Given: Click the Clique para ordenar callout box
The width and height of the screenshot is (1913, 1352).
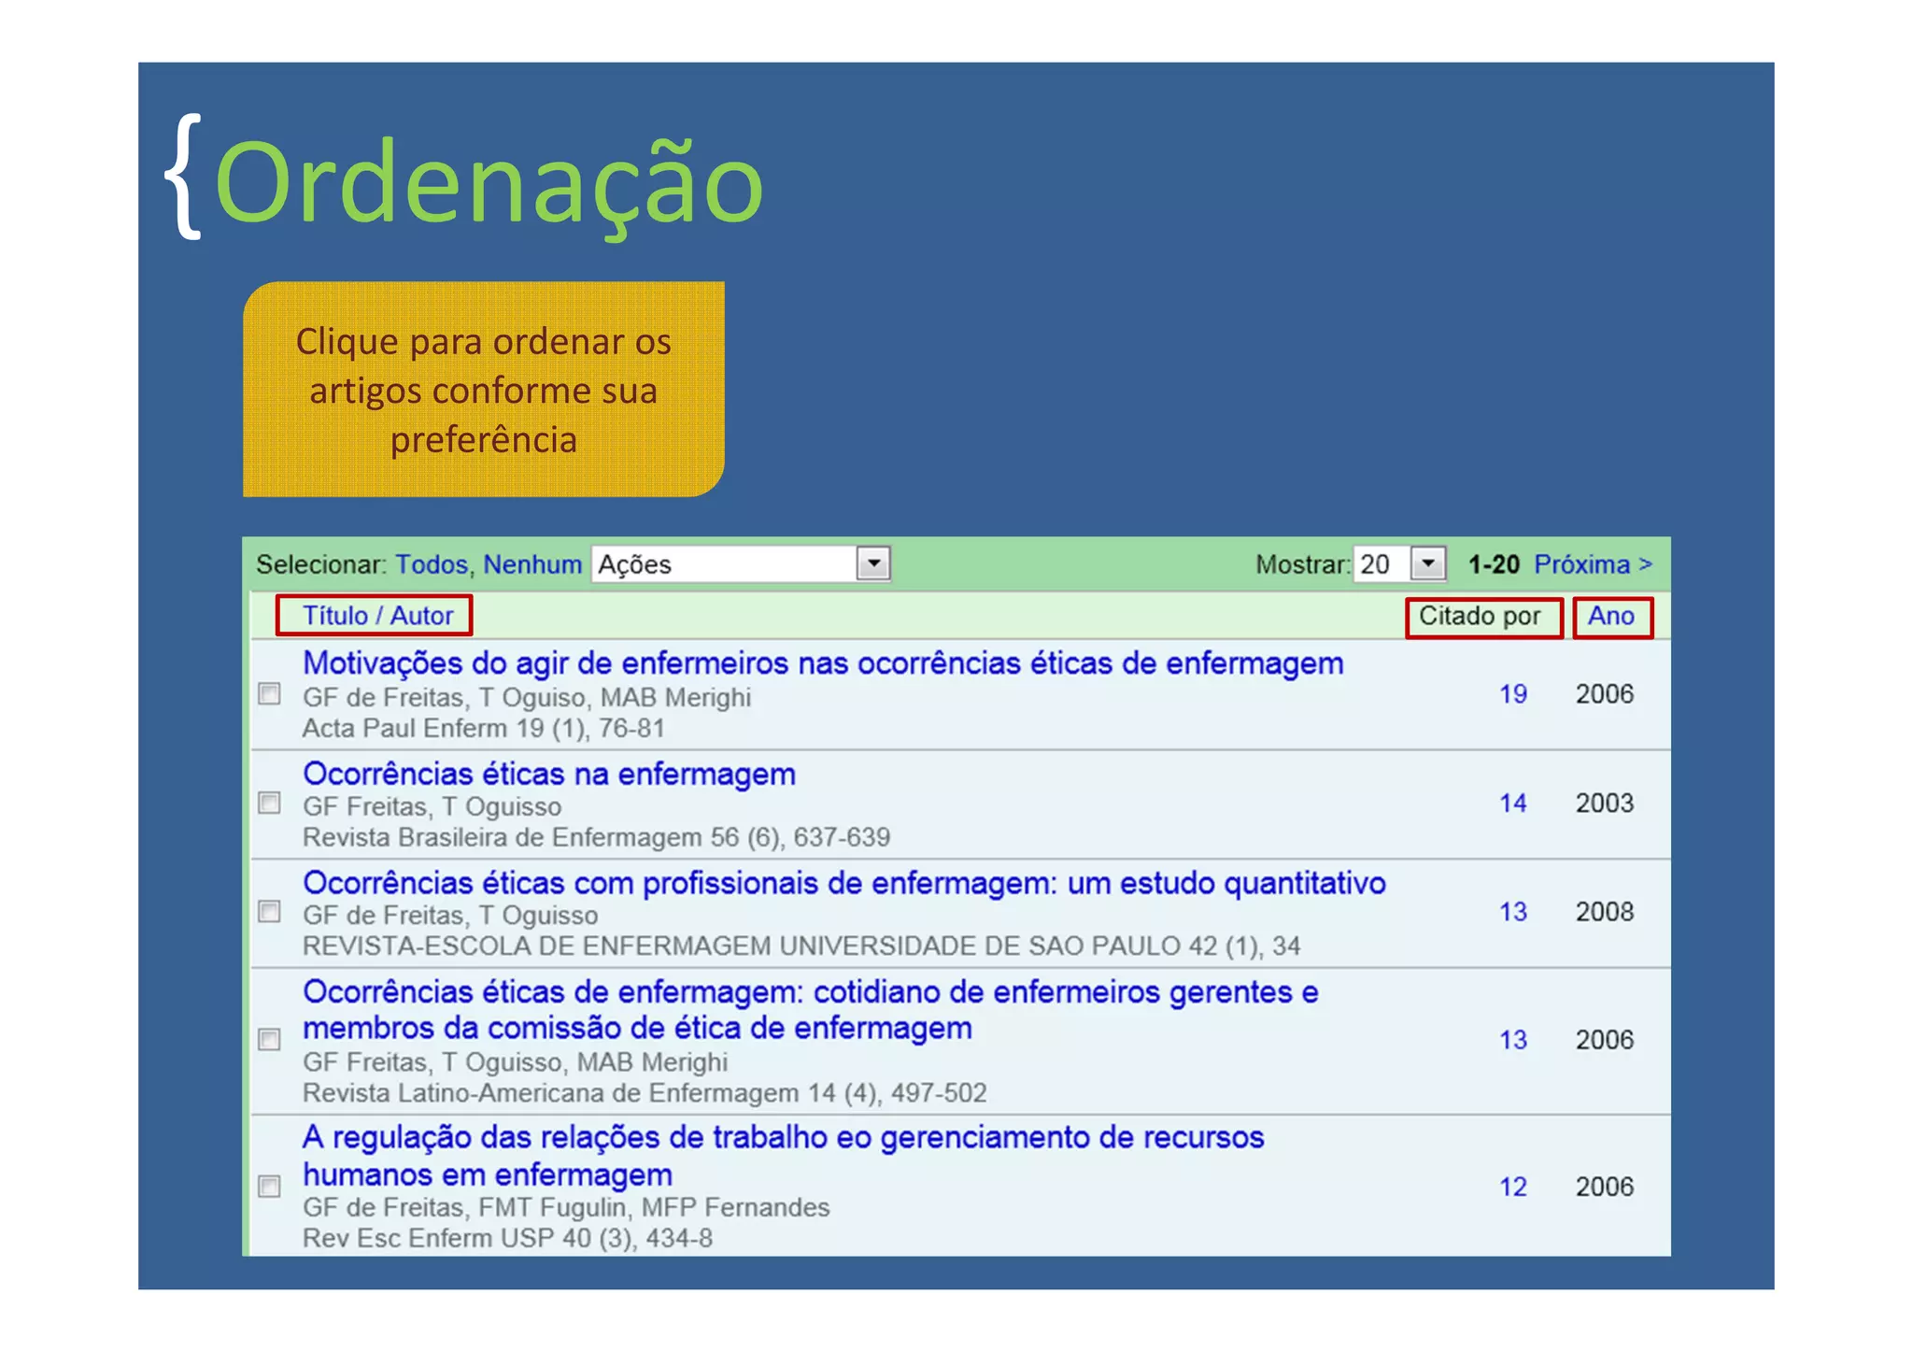Looking at the screenshot, I should point(484,390).
